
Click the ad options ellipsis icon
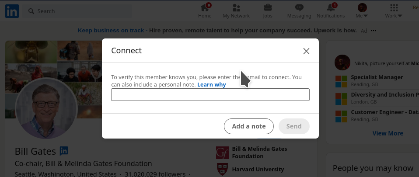374,31
